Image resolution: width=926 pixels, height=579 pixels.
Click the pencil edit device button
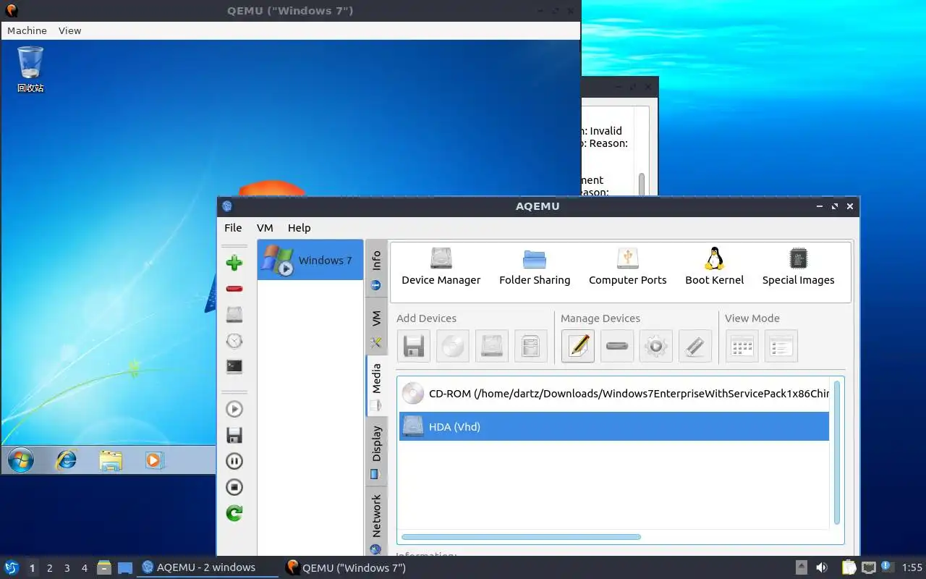coord(578,346)
